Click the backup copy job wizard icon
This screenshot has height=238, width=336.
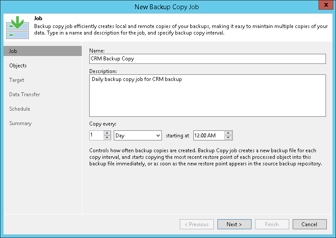click(17, 28)
